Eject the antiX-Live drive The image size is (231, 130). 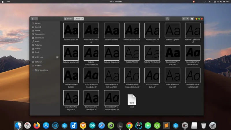click(57, 57)
